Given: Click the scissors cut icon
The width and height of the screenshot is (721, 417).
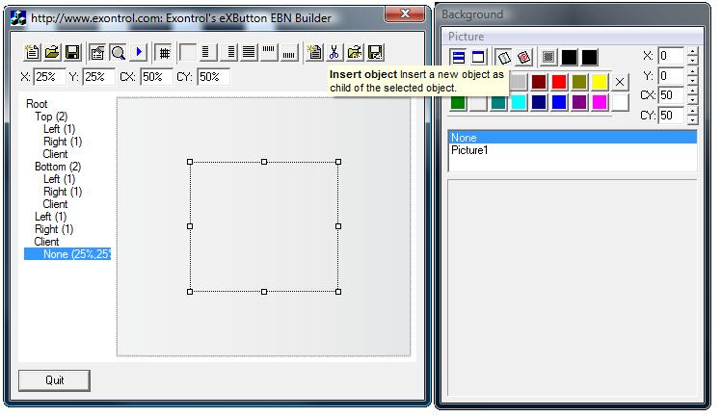Looking at the screenshot, I should click(334, 52).
